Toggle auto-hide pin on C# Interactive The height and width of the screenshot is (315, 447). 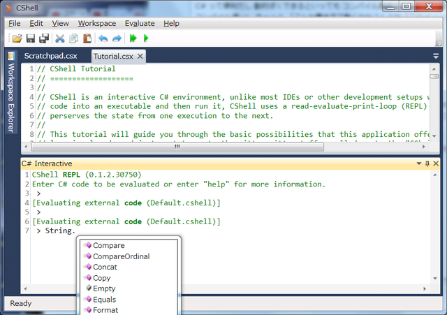(x=427, y=163)
